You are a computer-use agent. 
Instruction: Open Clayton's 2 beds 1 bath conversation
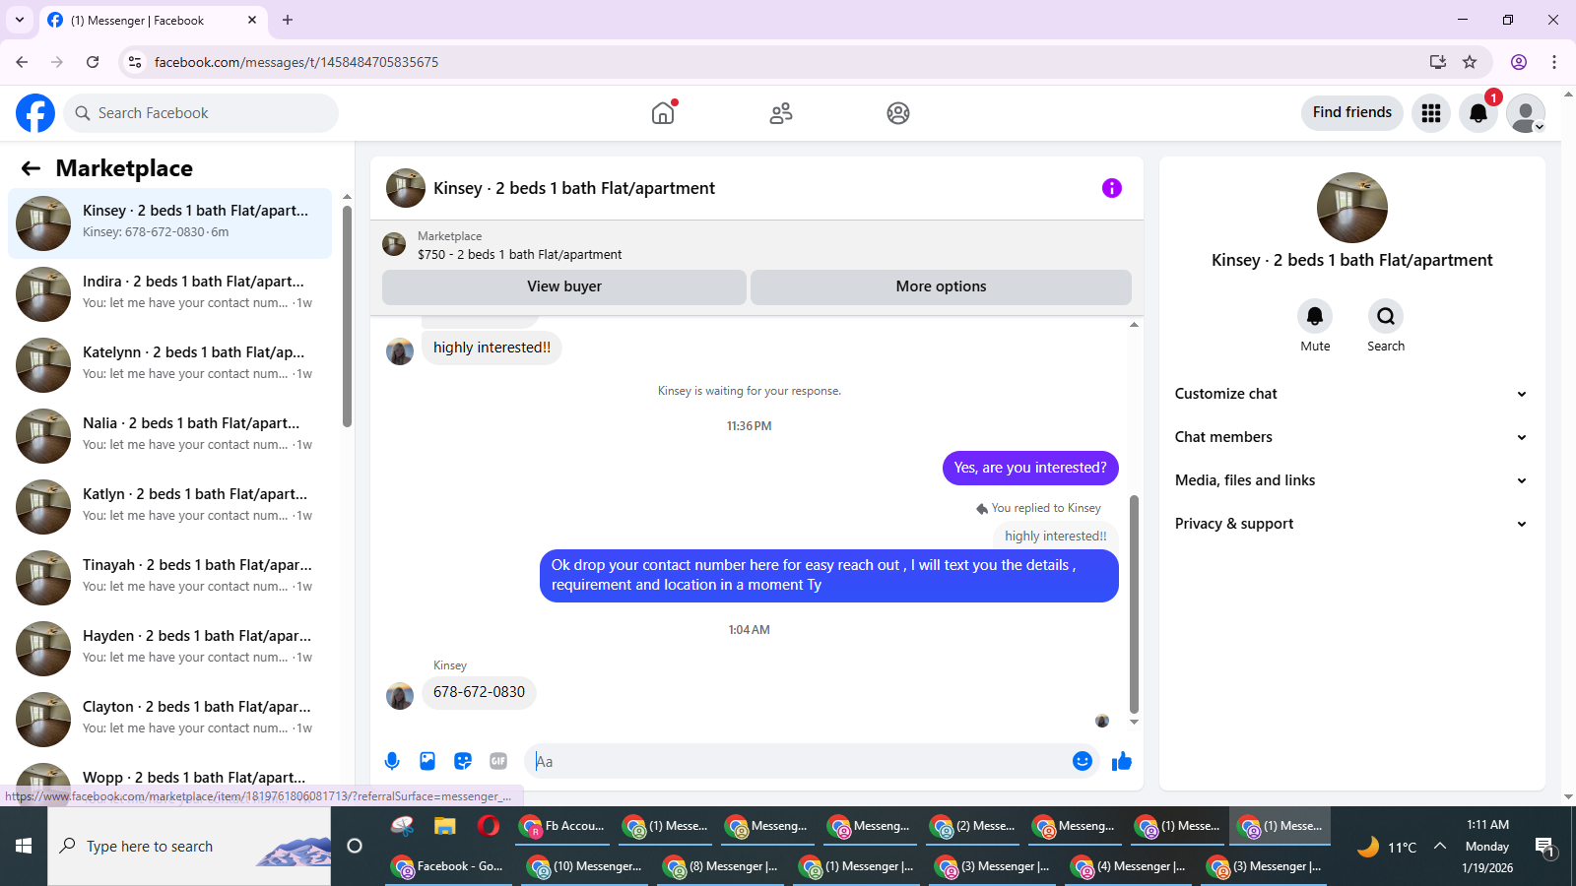[x=169, y=720]
